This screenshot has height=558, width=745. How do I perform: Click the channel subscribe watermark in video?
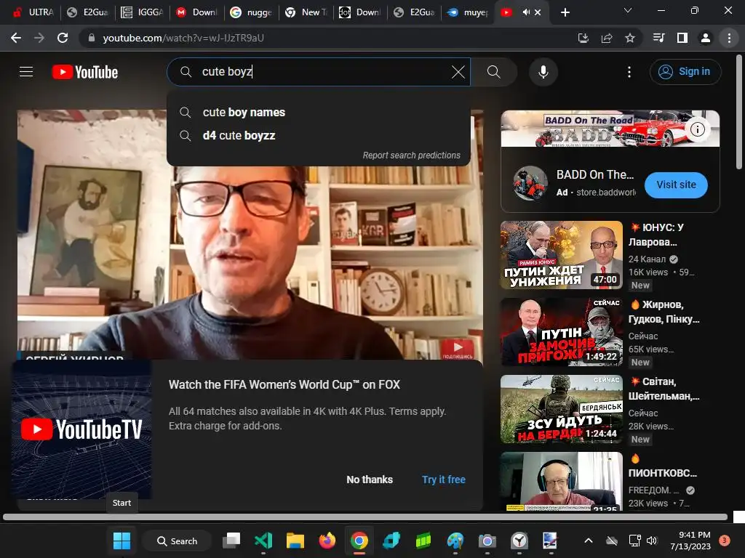[x=457, y=349]
